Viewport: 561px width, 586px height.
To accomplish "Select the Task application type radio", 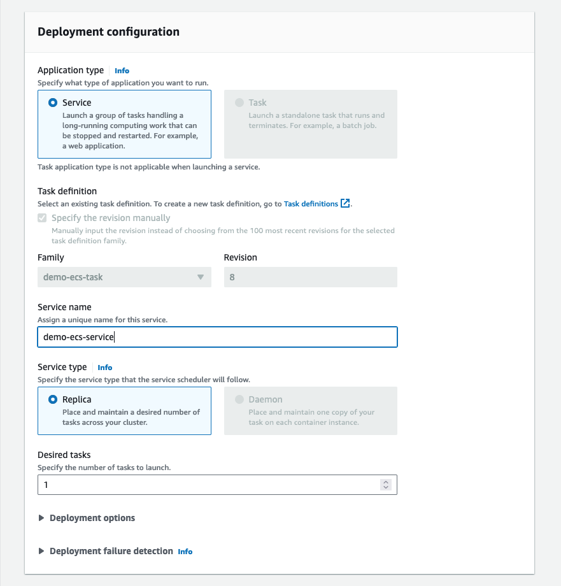I will (x=239, y=103).
